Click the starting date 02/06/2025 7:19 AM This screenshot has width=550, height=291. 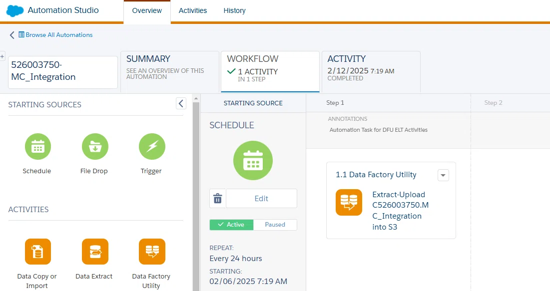pyautogui.click(x=248, y=281)
